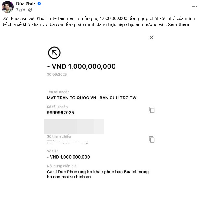
Task: Click the amount value under Số tiền
Action: pyautogui.click(x=68, y=157)
